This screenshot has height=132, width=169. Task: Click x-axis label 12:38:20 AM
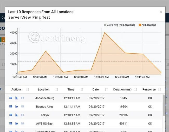click(101, 77)
